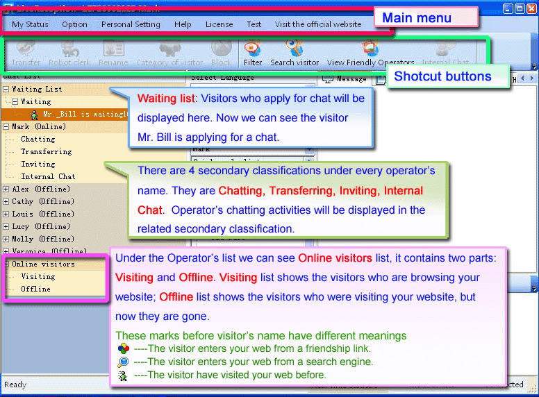Click the Rename toolbar icon

click(113, 53)
